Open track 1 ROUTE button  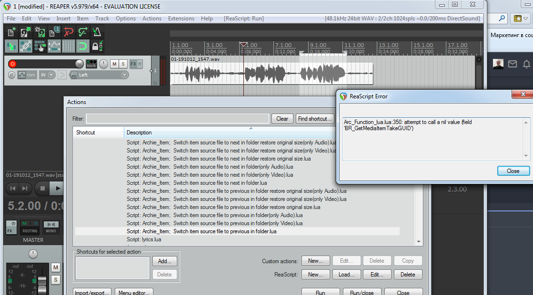click(x=91, y=64)
